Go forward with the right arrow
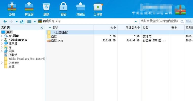 (11, 21)
